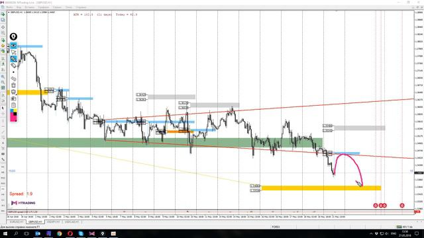
Task: Click the Spread: 1.9 label
Action: coord(21,194)
